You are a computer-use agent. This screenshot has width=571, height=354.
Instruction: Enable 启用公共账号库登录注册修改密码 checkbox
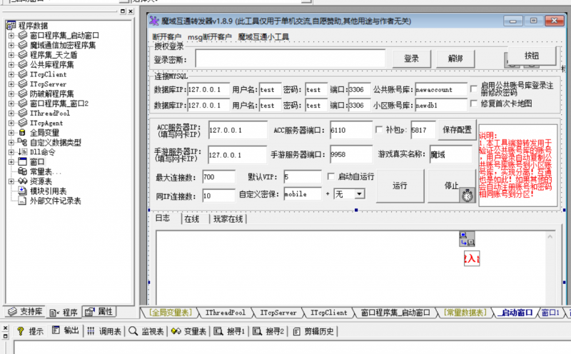[x=473, y=88]
